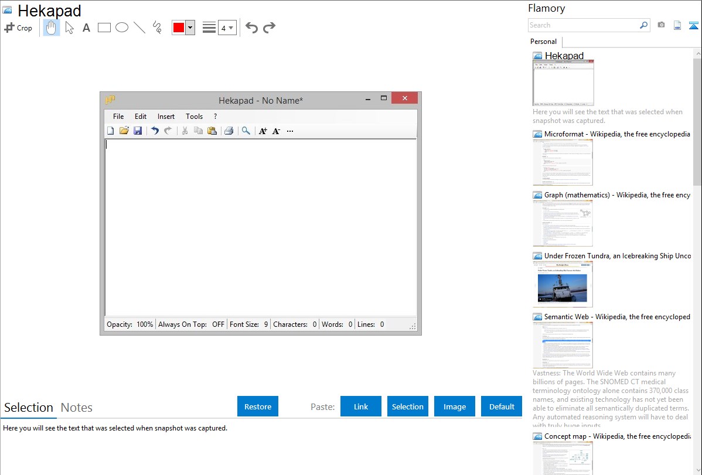702x475 pixels.
Task: Select the Crop tool
Action: coord(18,28)
